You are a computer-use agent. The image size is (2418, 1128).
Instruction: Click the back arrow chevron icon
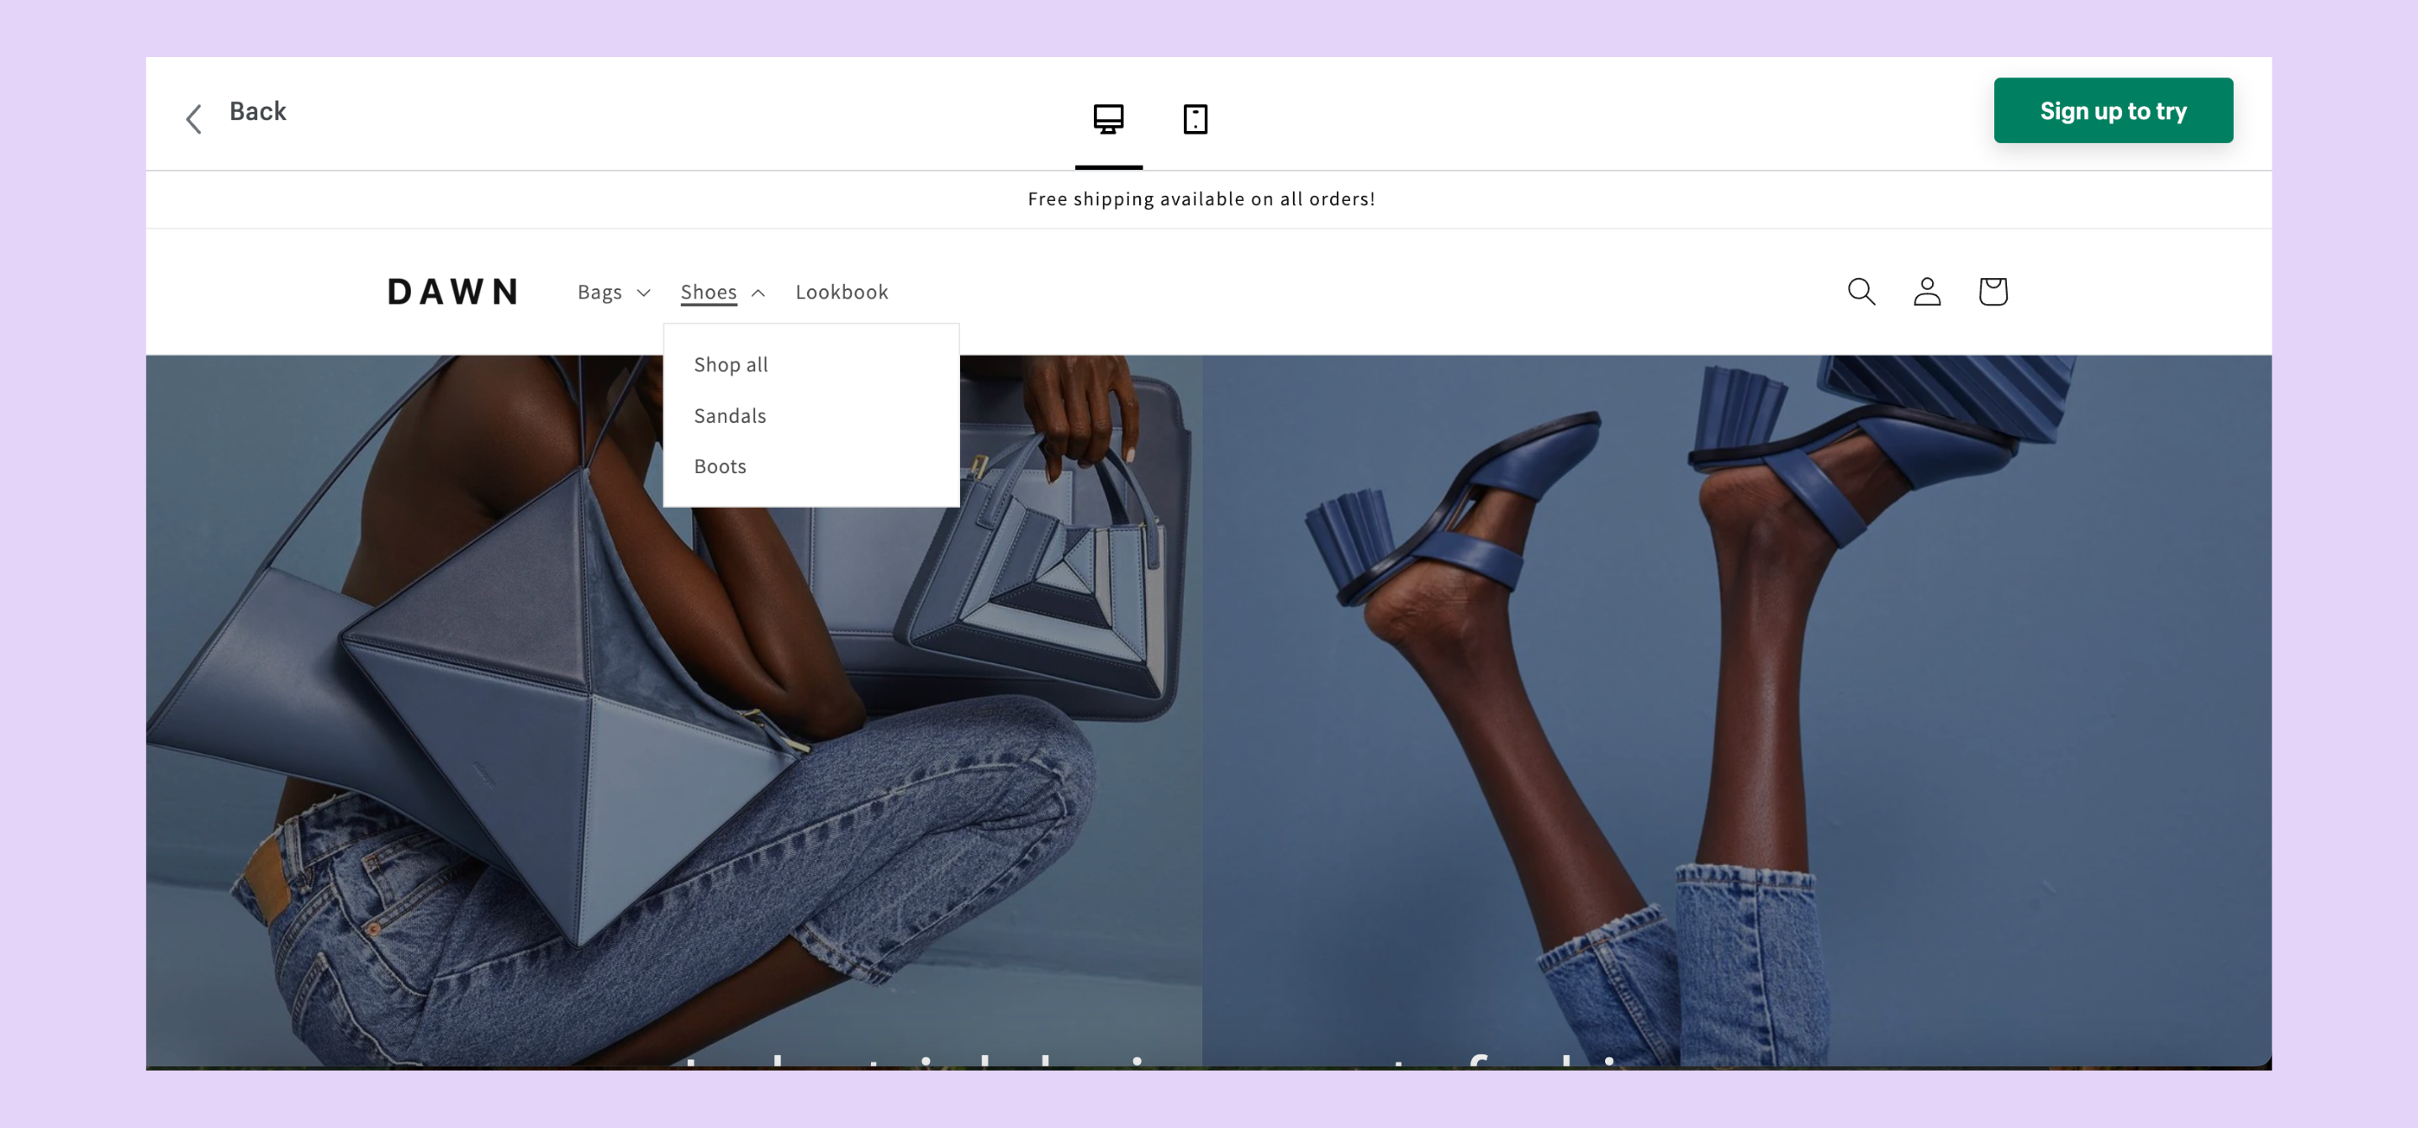coord(193,119)
